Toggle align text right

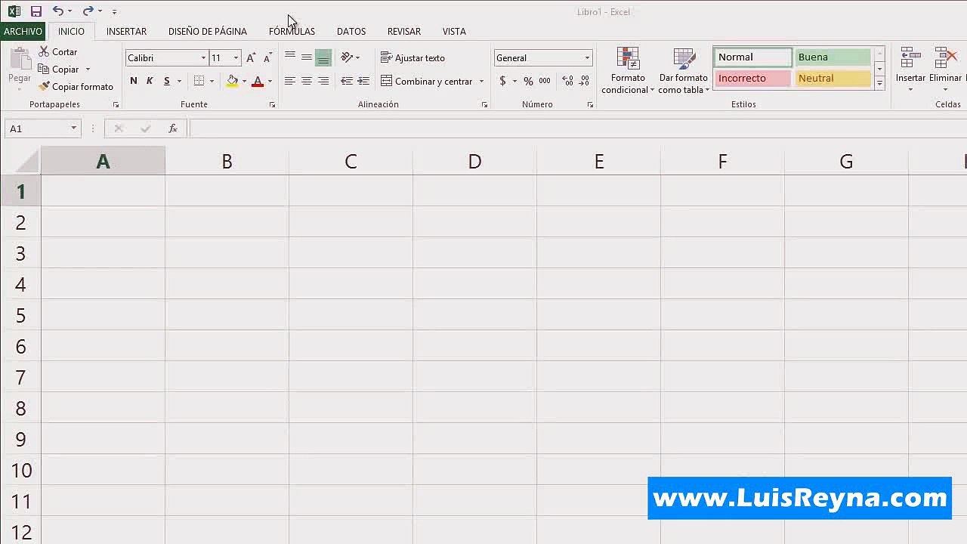click(x=323, y=81)
